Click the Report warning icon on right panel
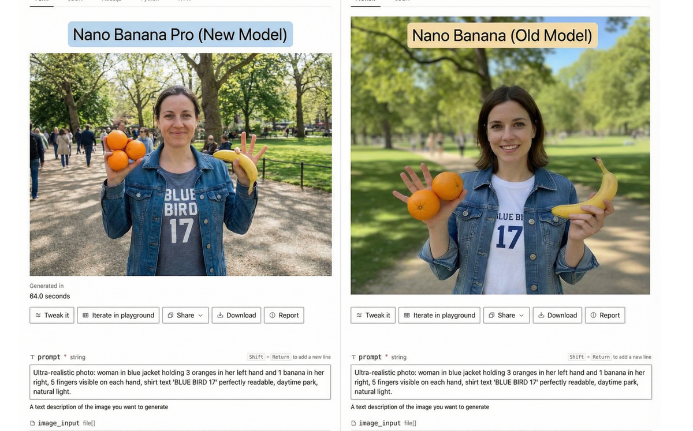 click(x=594, y=315)
